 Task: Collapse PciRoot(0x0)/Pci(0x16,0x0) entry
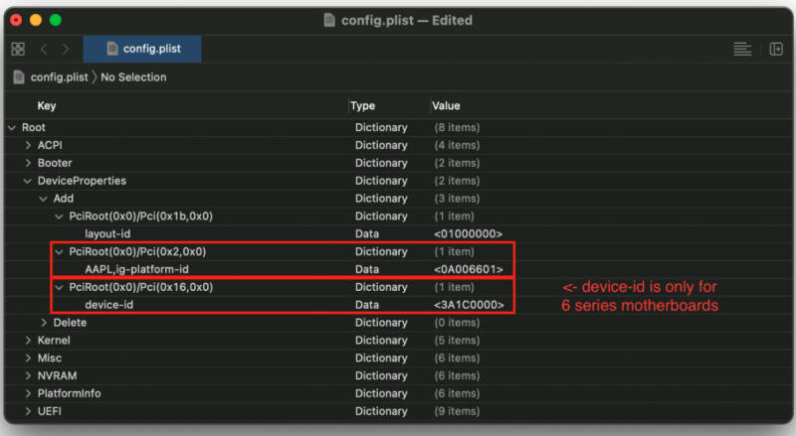click(59, 287)
